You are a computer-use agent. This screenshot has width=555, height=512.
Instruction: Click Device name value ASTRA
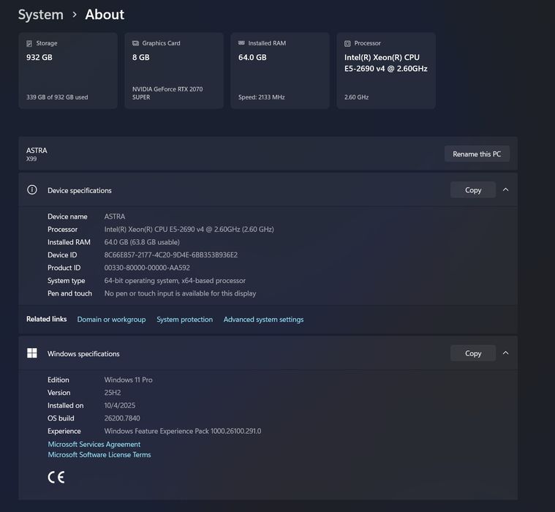[x=115, y=217]
